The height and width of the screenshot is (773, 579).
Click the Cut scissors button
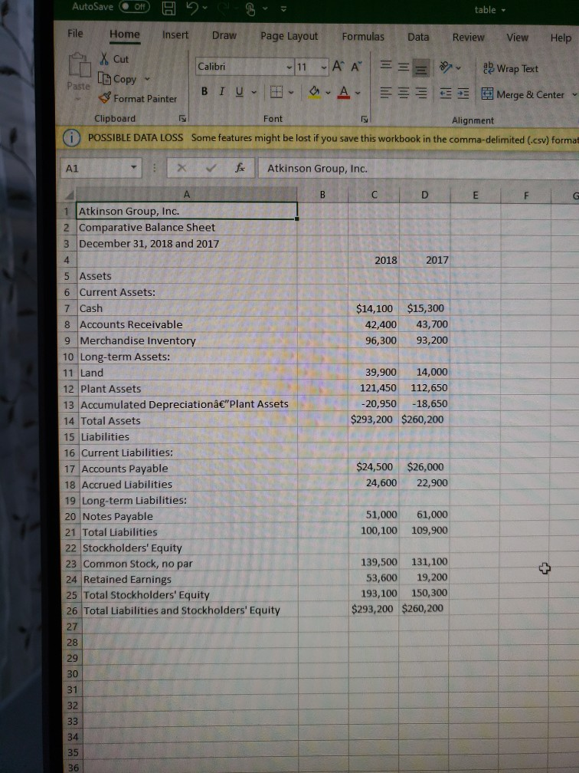[114, 59]
